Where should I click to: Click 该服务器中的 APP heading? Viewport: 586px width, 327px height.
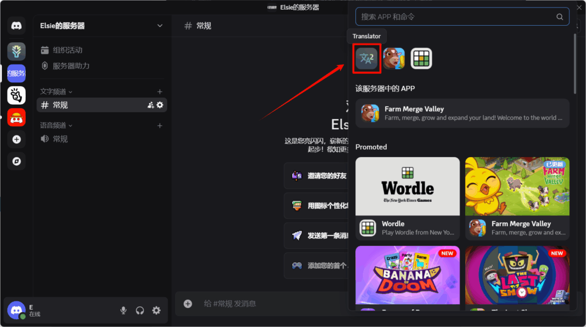click(385, 89)
